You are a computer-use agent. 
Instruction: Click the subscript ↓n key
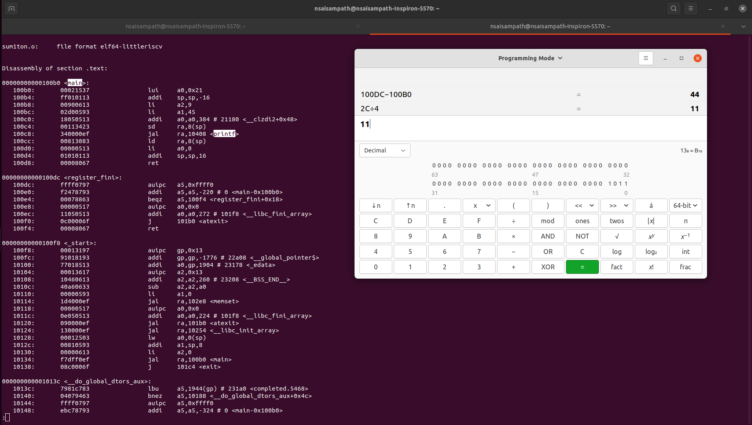click(x=375, y=205)
